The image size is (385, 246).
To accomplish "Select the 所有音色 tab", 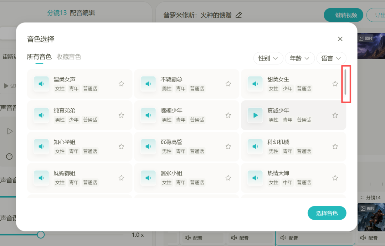I will (39, 56).
